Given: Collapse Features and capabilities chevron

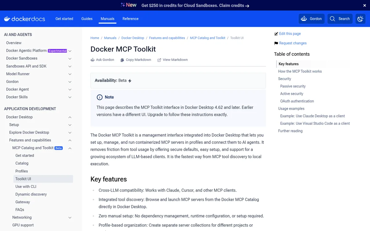Looking at the screenshot, I should tap(70, 140).
